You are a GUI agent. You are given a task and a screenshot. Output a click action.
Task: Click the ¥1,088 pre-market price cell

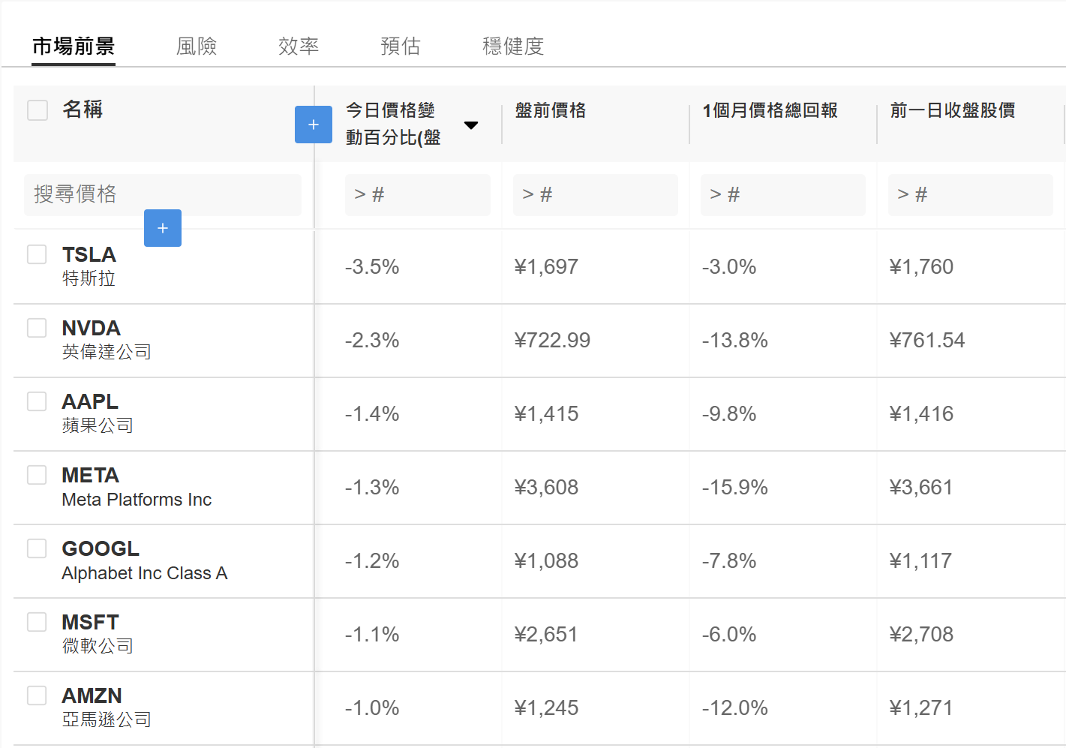pos(546,560)
